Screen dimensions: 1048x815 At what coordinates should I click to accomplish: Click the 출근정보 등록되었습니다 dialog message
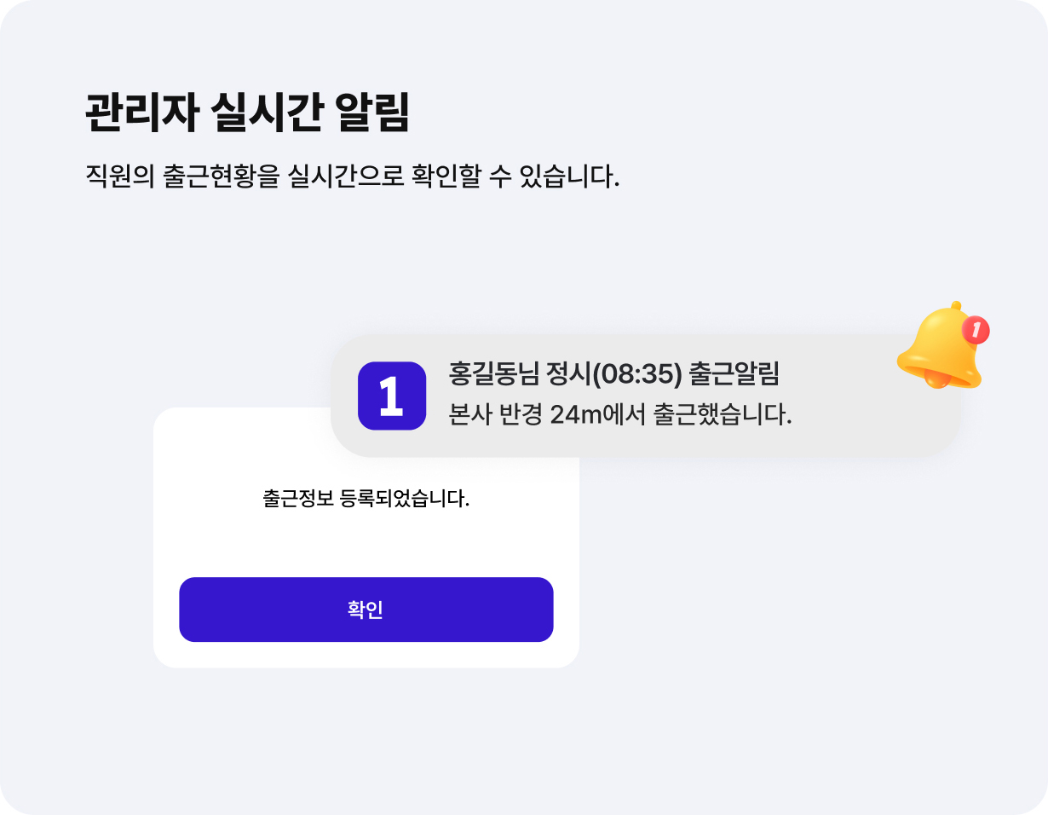(x=366, y=498)
